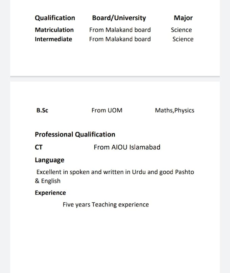Select the Board/University heading text
The image size is (230, 273).
(119, 18)
